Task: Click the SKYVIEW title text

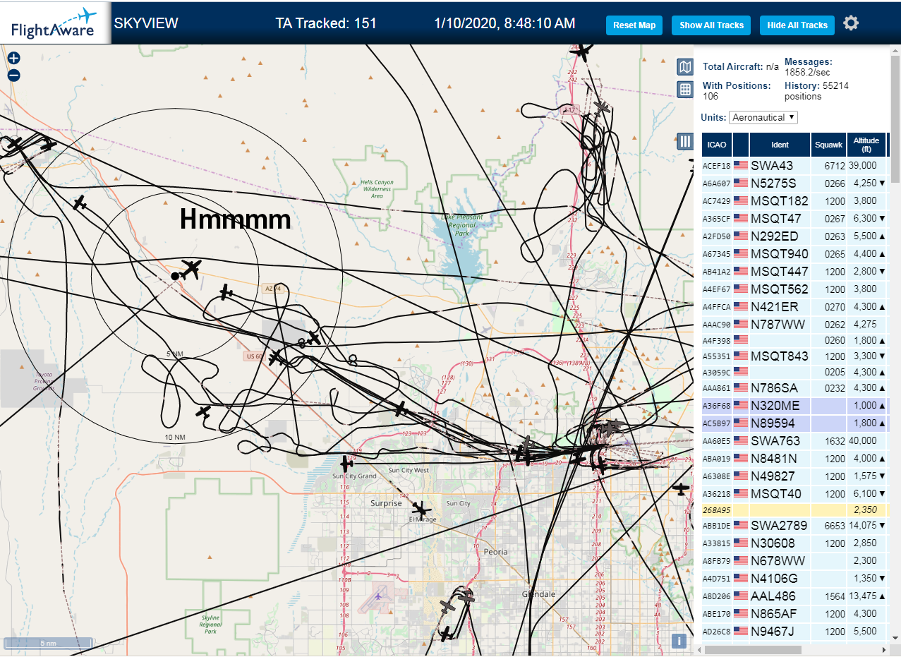Action: 146,23
